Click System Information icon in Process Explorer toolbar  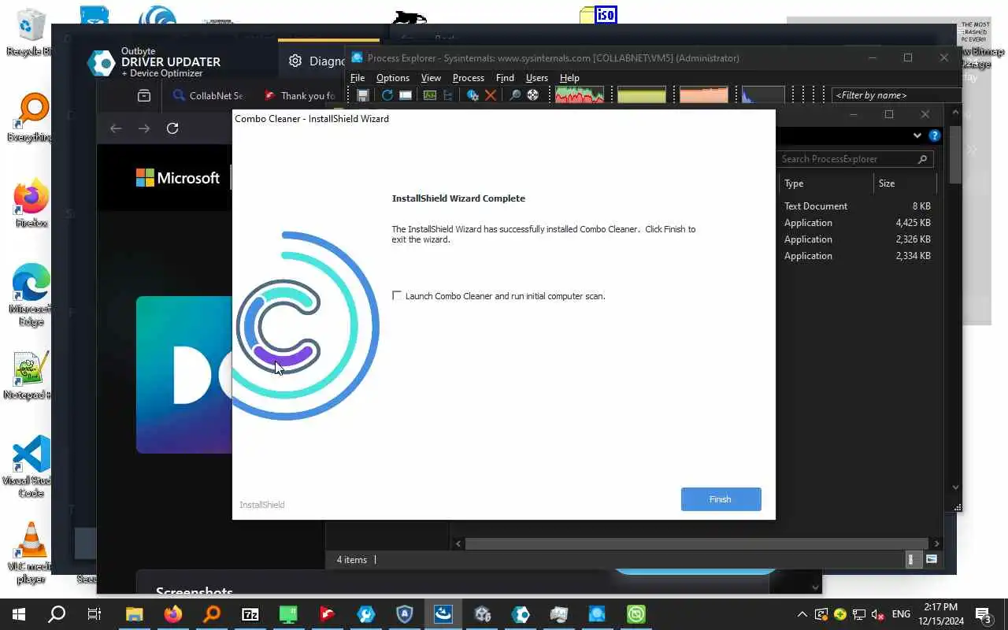(x=429, y=95)
